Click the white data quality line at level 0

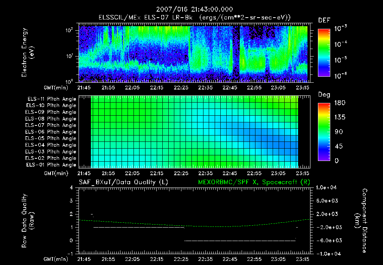(240, 241)
